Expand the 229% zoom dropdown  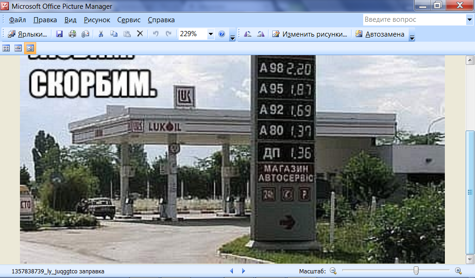point(211,34)
